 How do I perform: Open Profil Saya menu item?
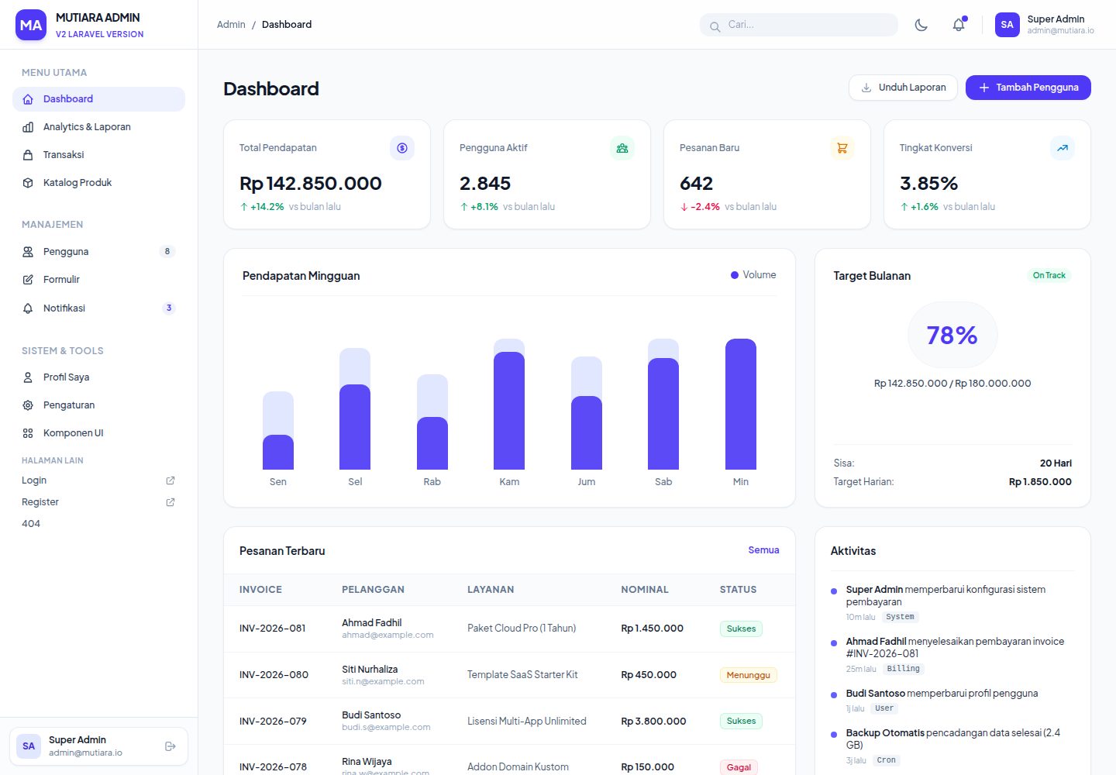coord(98,377)
